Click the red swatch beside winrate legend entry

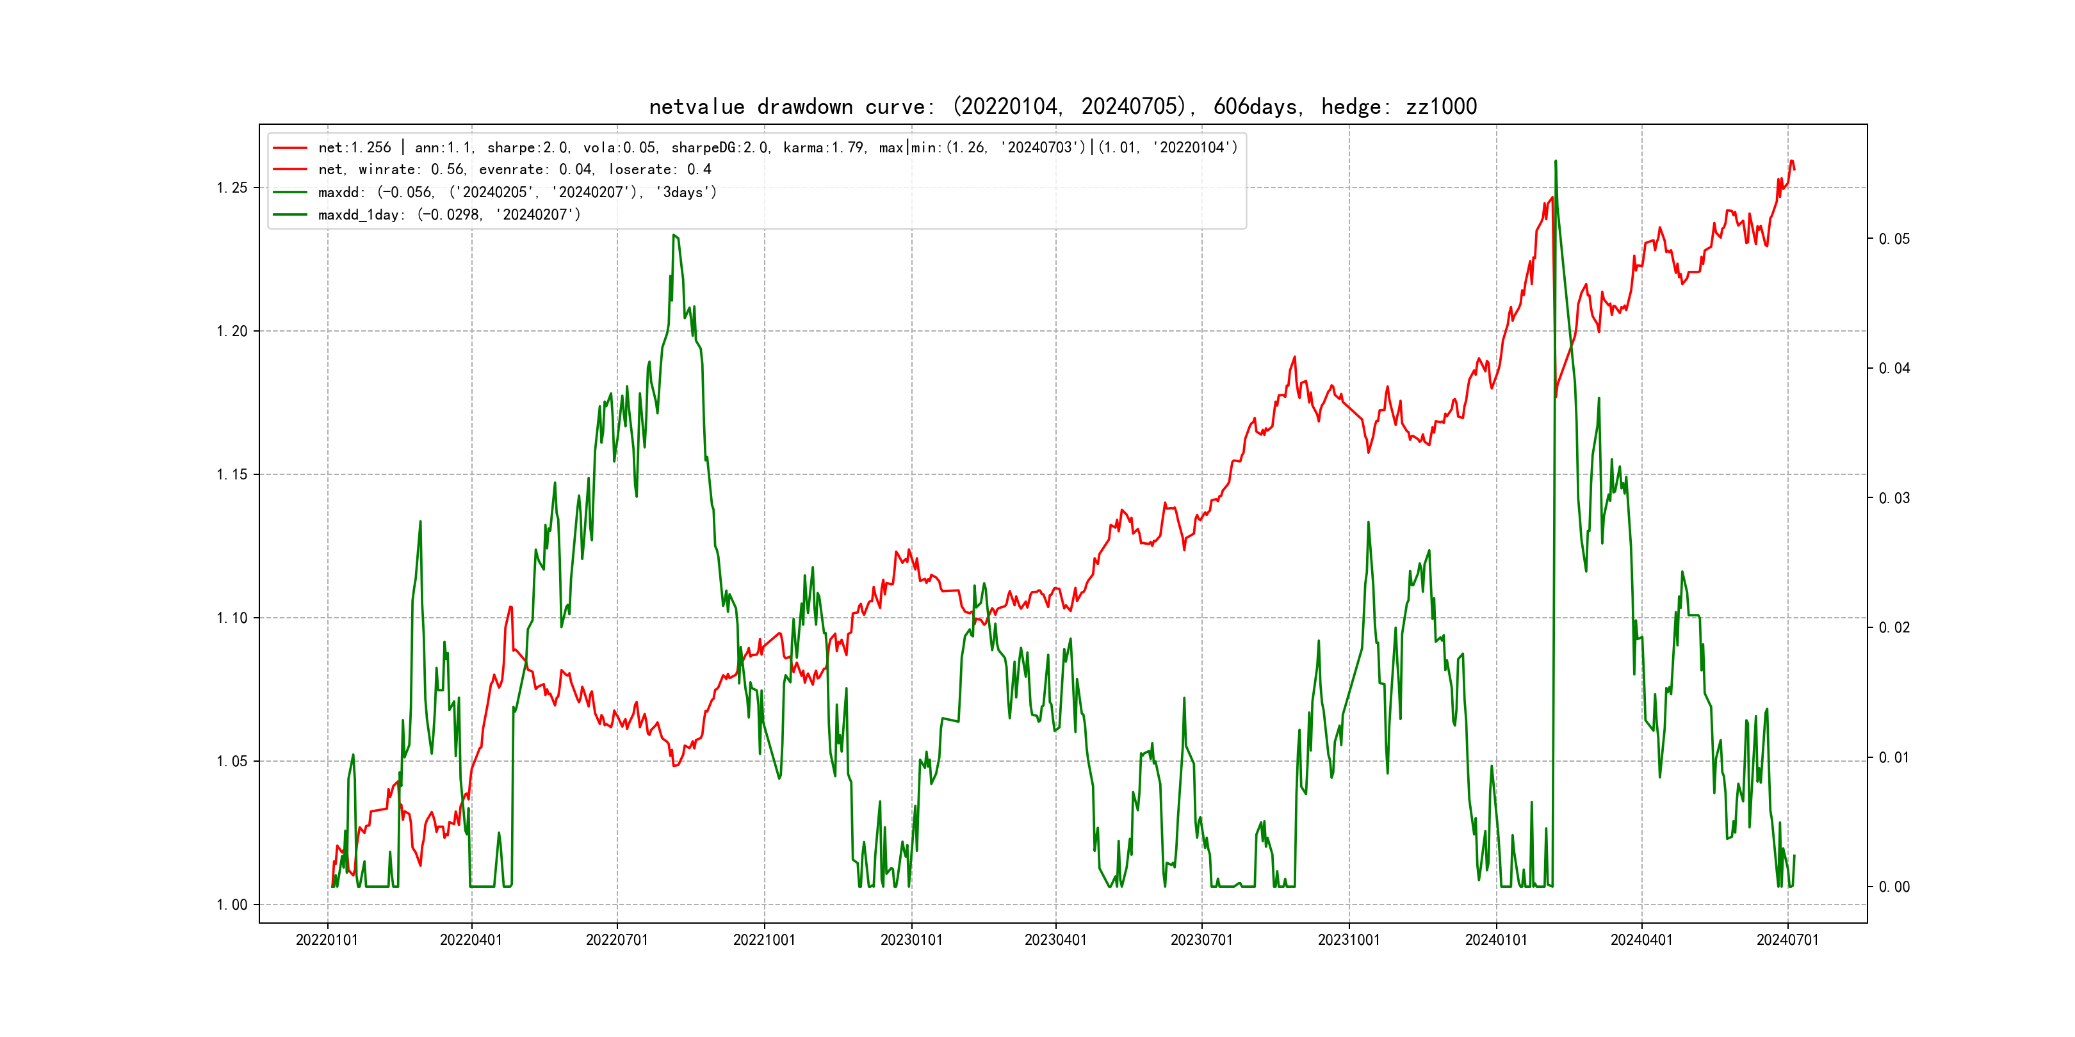pyautogui.click(x=290, y=170)
